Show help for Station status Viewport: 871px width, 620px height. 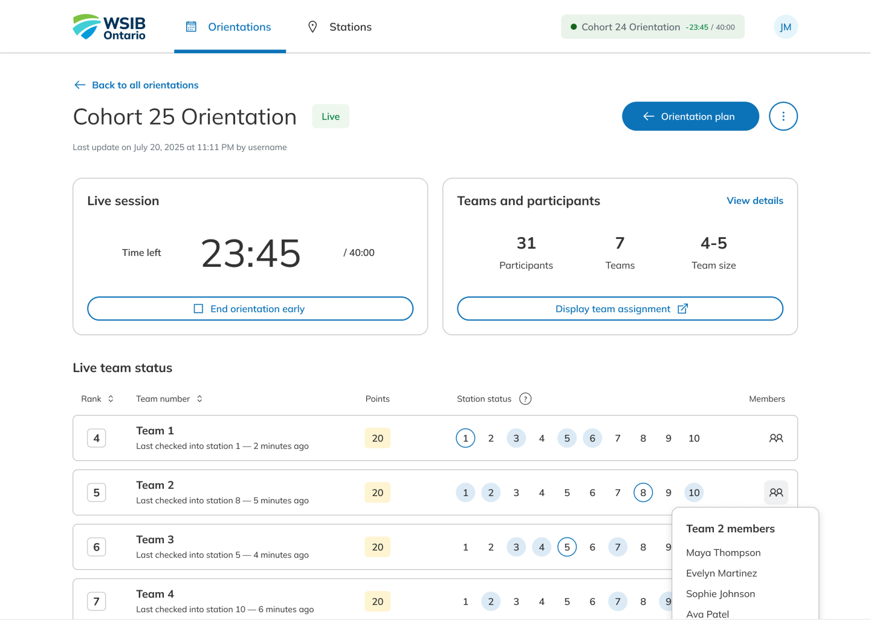(525, 399)
